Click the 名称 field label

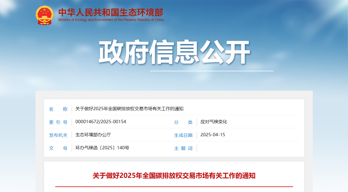pos(59,109)
